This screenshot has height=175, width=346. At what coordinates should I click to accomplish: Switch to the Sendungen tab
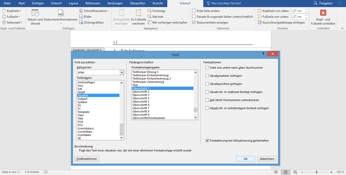click(x=115, y=3)
